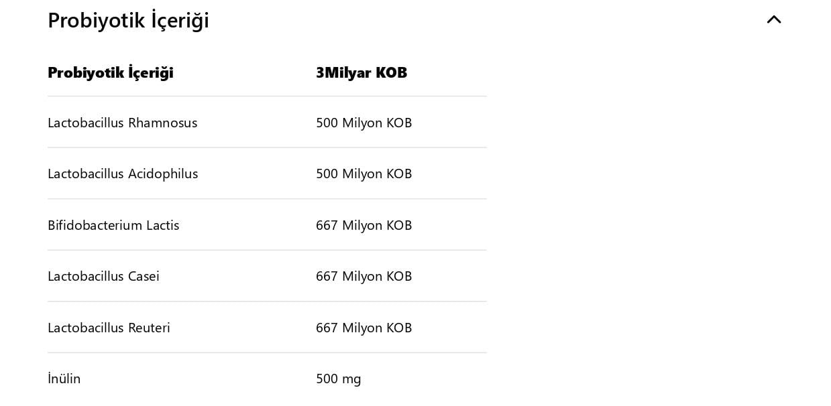Image resolution: width=831 pixels, height=406 pixels.
Task: Click the Bifidobacterium Lactis 667 Milyon value
Action: pos(364,225)
